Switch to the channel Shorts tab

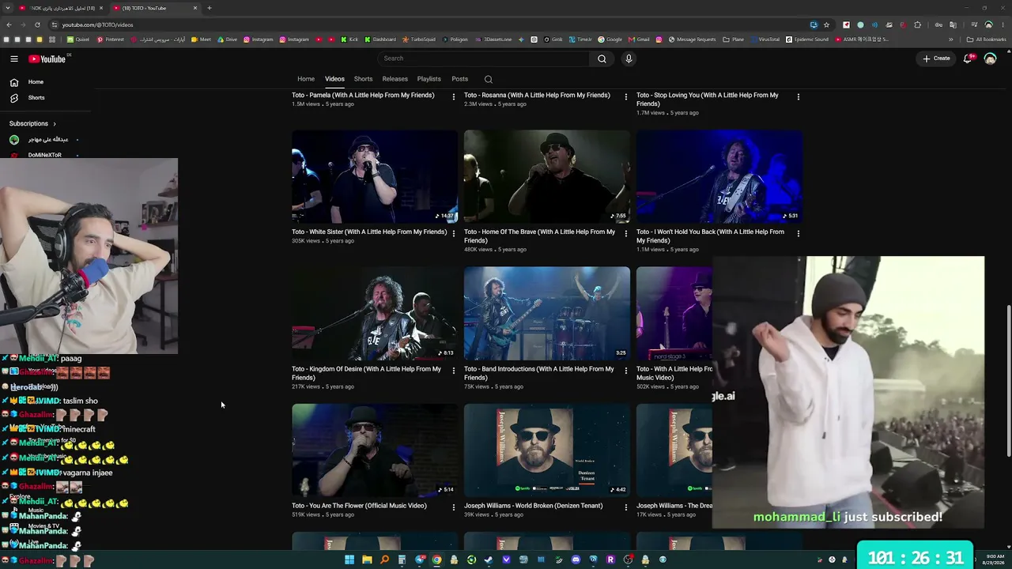click(363, 79)
